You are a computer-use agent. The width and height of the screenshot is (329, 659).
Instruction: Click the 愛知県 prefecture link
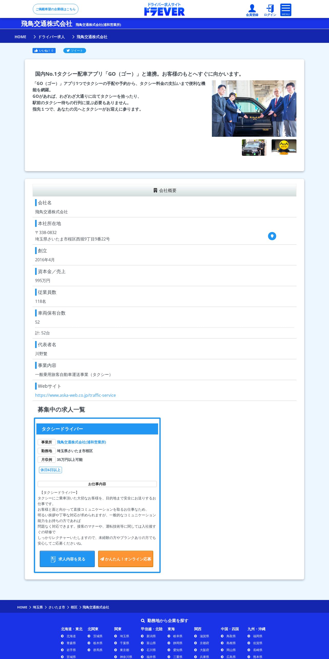(x=178, y=650)
